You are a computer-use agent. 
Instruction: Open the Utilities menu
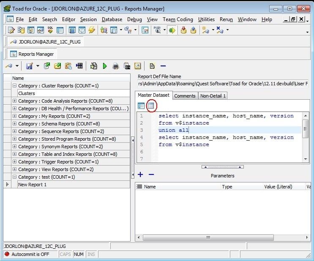pos(206,19)
